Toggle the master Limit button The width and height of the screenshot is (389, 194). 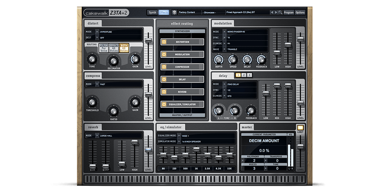(300, 128)
